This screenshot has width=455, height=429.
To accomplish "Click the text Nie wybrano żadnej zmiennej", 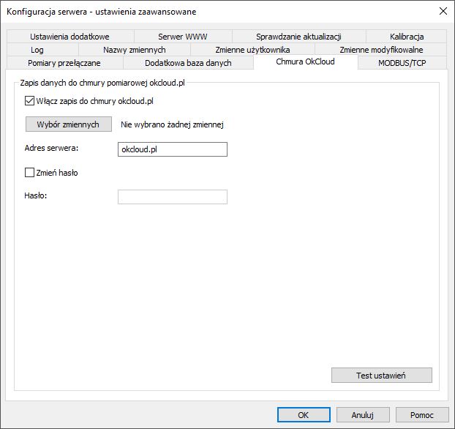I will (x=172, y=124).
